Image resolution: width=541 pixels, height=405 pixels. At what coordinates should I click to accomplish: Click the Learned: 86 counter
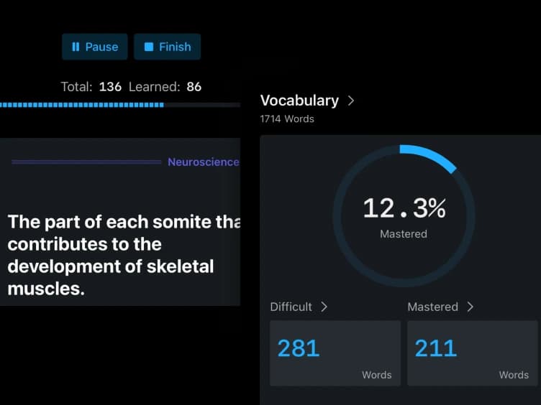click(x=165, y=87)
